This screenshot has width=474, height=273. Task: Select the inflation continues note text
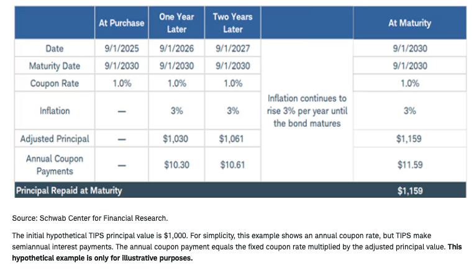307,111
